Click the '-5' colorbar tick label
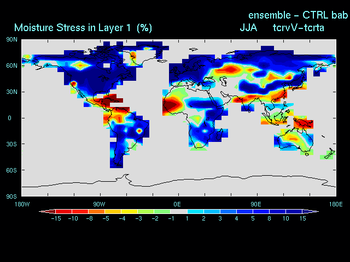 click(106, 218)
